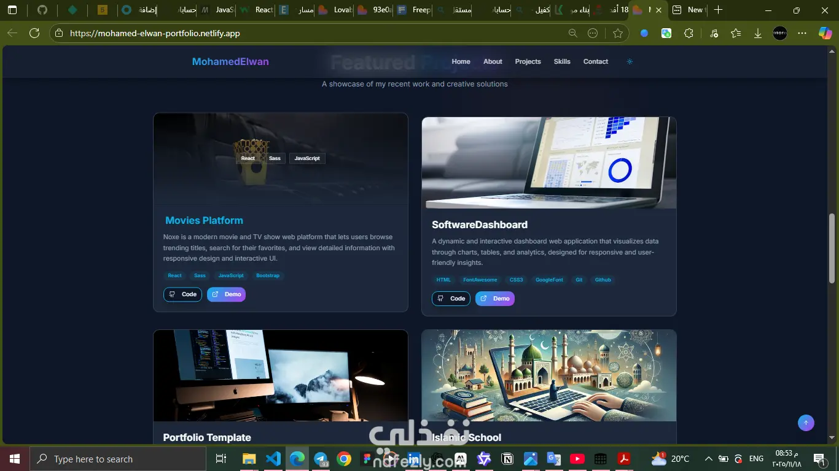Screen dimensions: 839x471
Task: Open File Explorer from taskbar
Action: pos(249,459)
